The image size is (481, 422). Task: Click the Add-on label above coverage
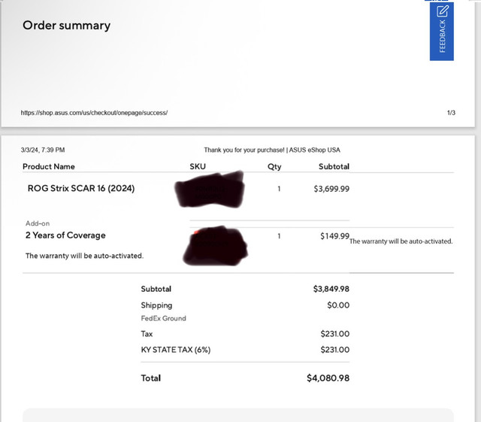click(38, 223)
